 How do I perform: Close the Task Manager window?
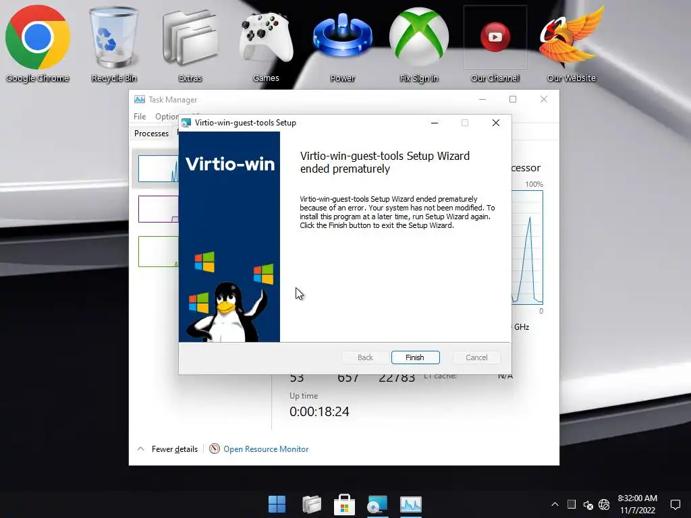point(544,99)
